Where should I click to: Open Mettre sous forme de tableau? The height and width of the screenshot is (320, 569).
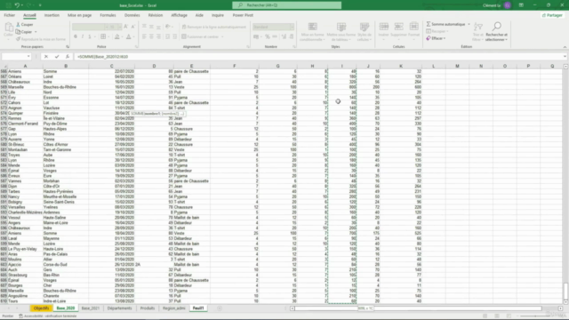pyautogui.click(x=341, y=32)
